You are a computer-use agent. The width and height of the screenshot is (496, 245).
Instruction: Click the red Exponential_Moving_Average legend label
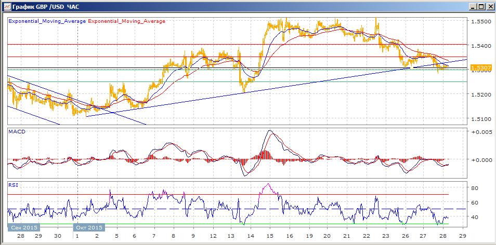point(126,21)
